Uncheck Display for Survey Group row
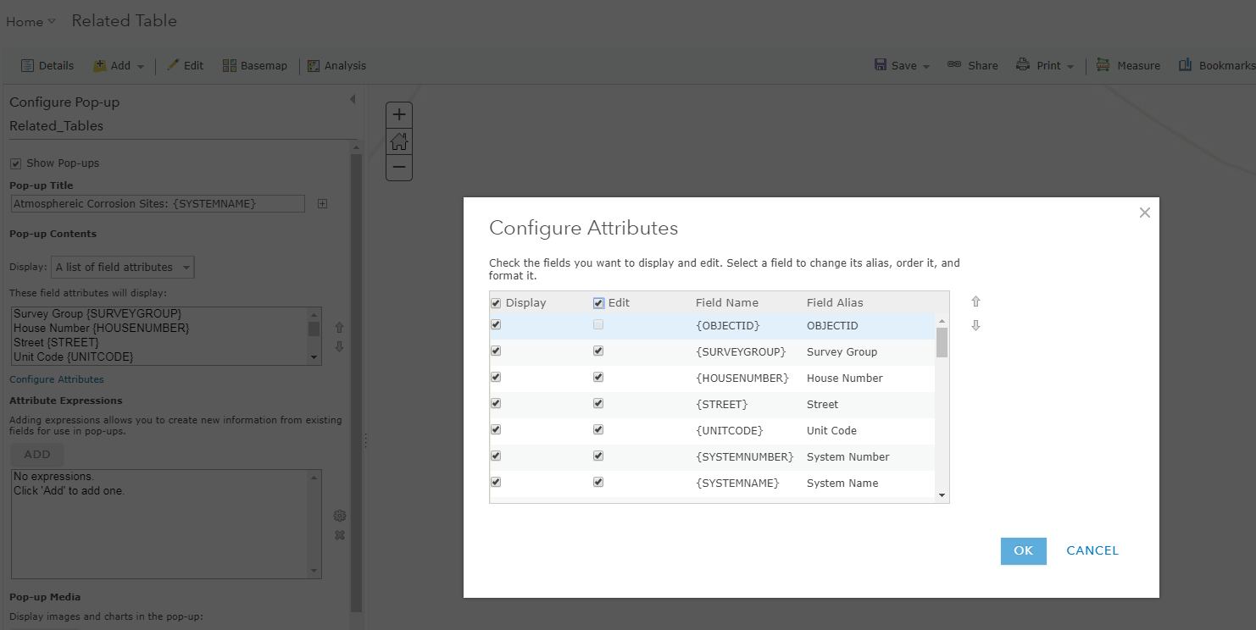 coord(496,351)
